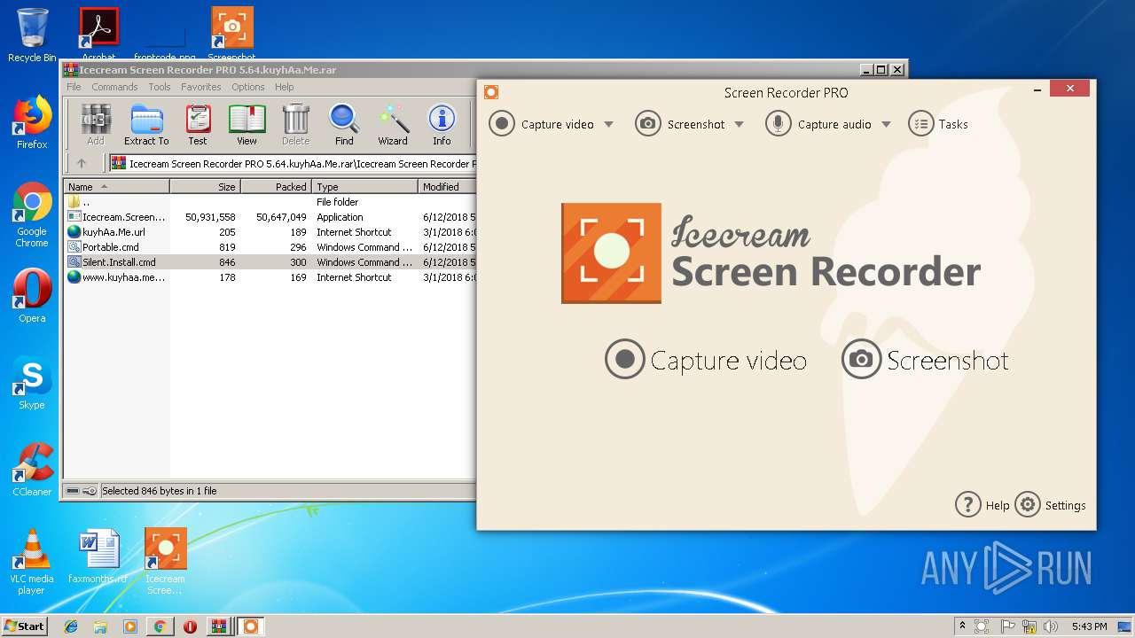Open Internet Explorer from the taskbar
Image resolution: width=1135 pixels, height=638 pixels.
(x=71, y=626)
